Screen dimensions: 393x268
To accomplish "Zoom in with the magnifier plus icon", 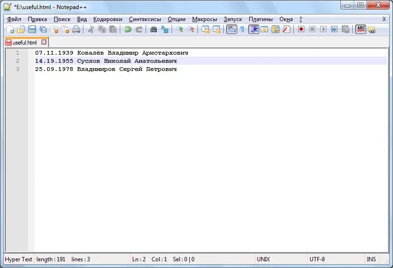I will (179, 29).
